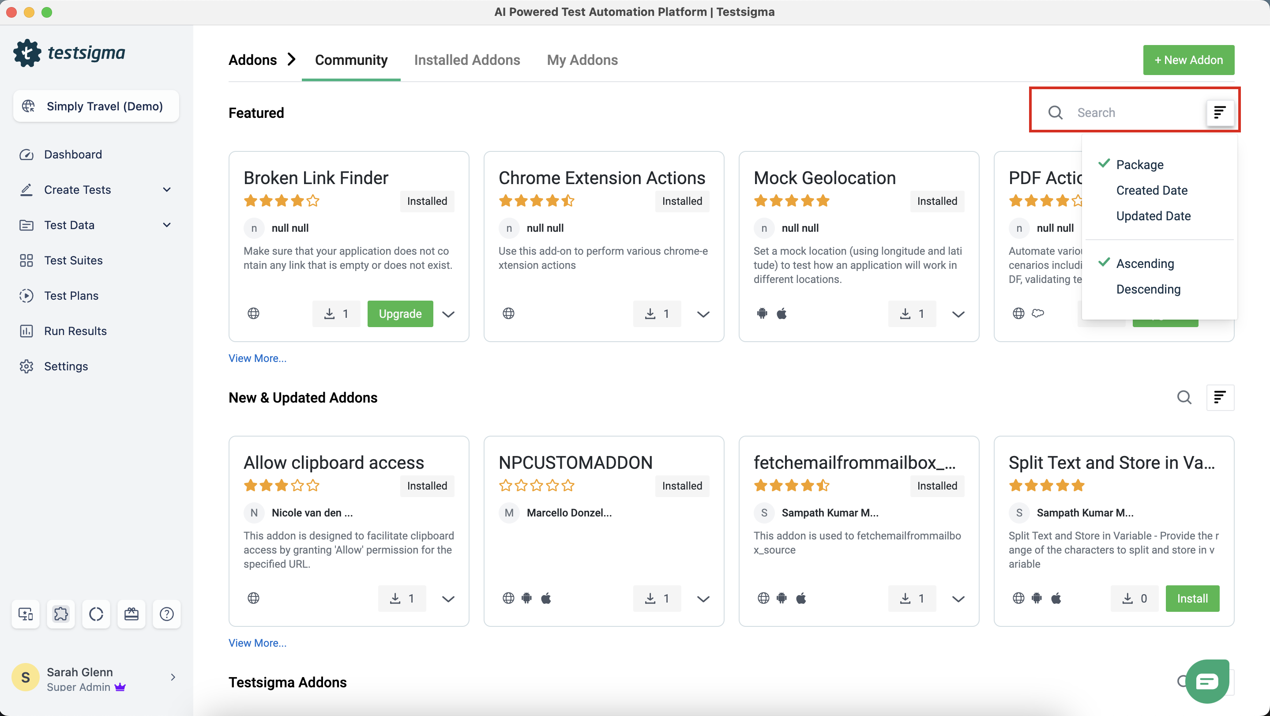Click View More under Featured
The width and height of the screenshot is (1270, 716).
point(257,358)
